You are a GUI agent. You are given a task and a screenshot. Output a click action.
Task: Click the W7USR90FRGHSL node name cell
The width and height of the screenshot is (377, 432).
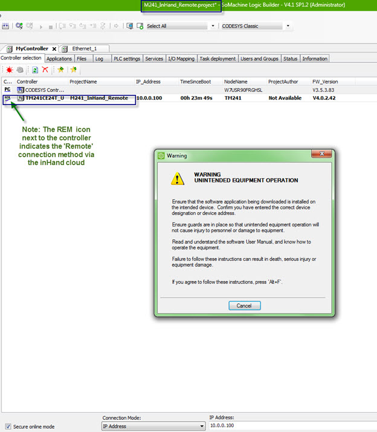243,90
